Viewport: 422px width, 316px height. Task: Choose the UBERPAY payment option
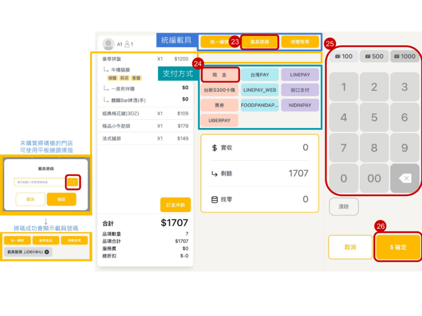(220, 121)
